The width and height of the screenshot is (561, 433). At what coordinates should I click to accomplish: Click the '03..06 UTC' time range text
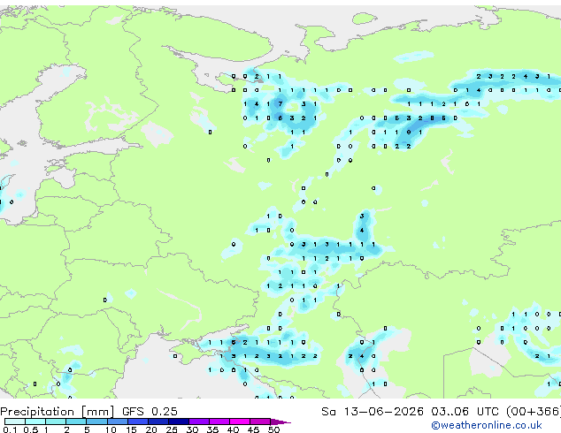coord(465,412)
